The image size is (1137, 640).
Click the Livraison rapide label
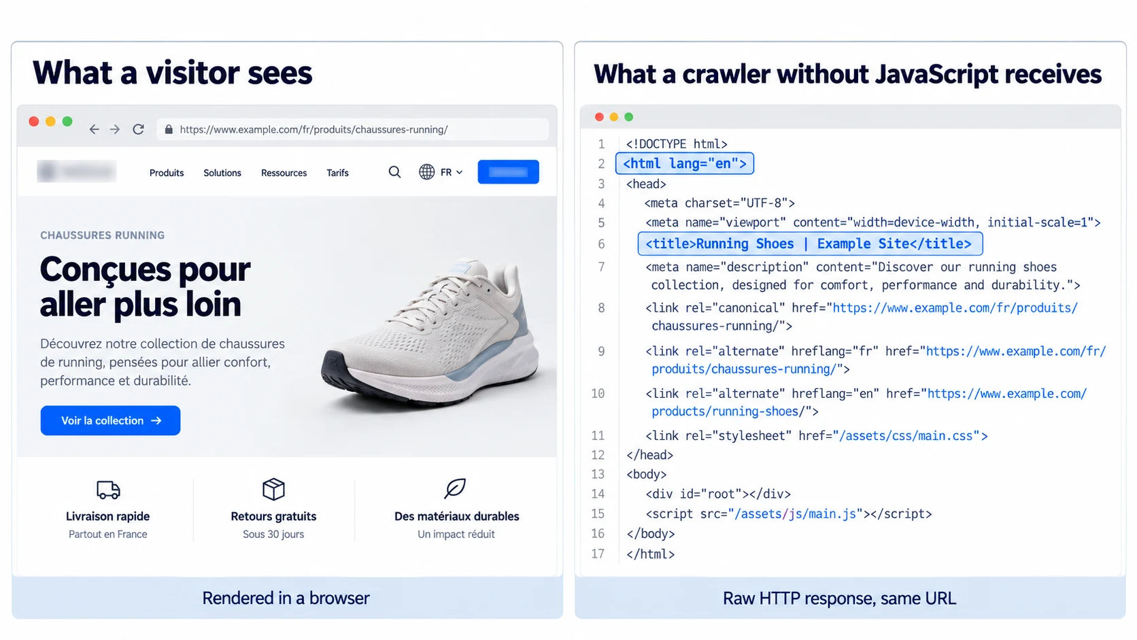107,516
